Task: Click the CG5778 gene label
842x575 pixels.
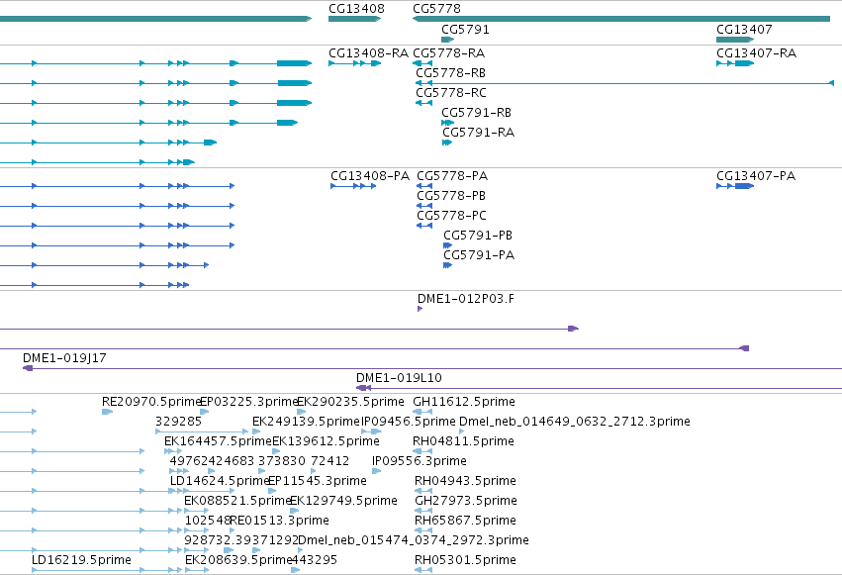Action: pos(436,9)
